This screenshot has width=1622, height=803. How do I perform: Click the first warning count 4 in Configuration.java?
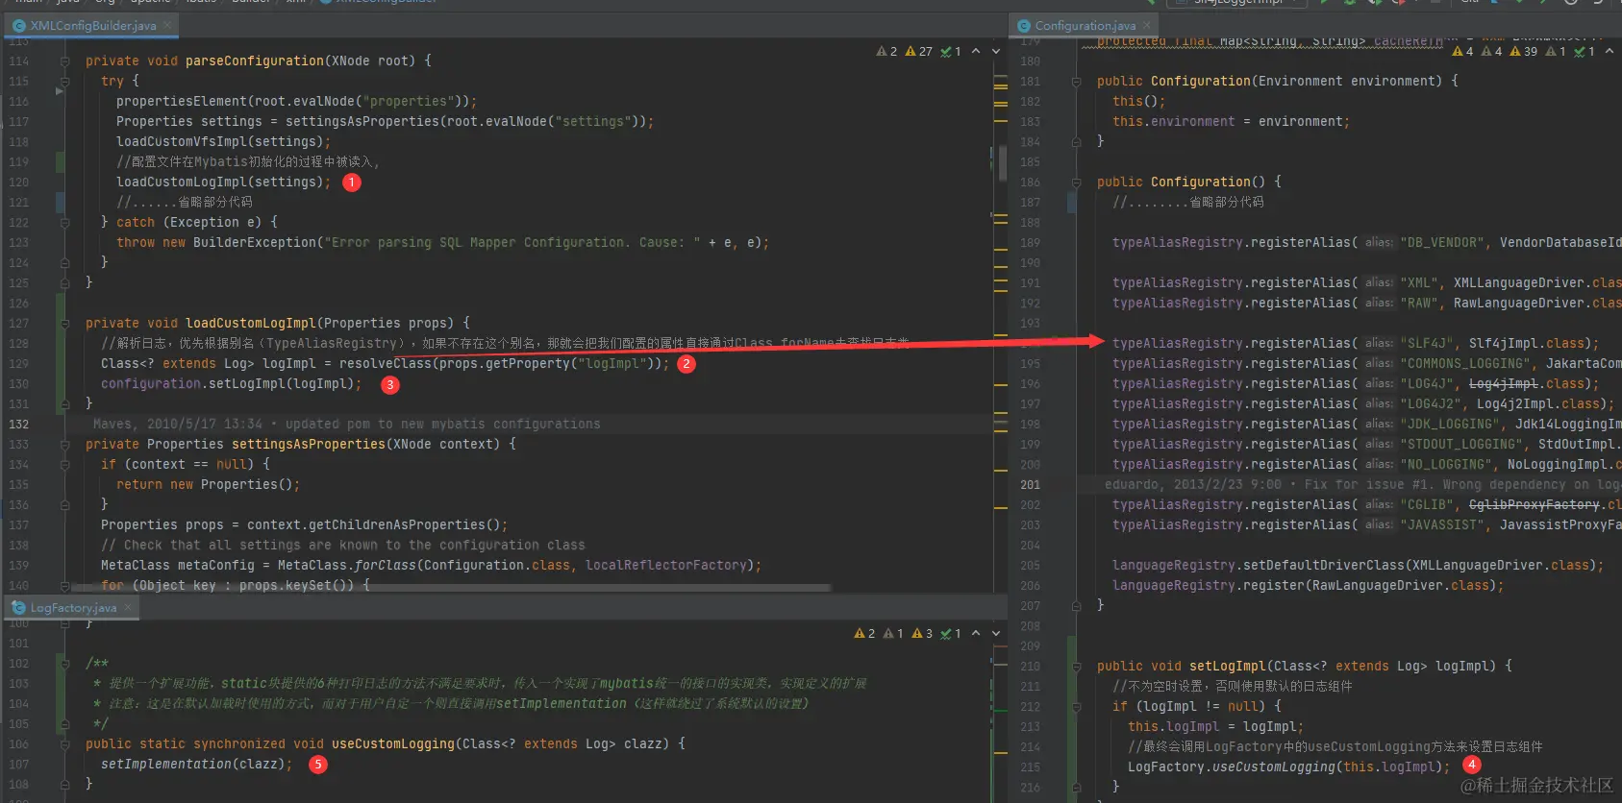coord(1463,51)
